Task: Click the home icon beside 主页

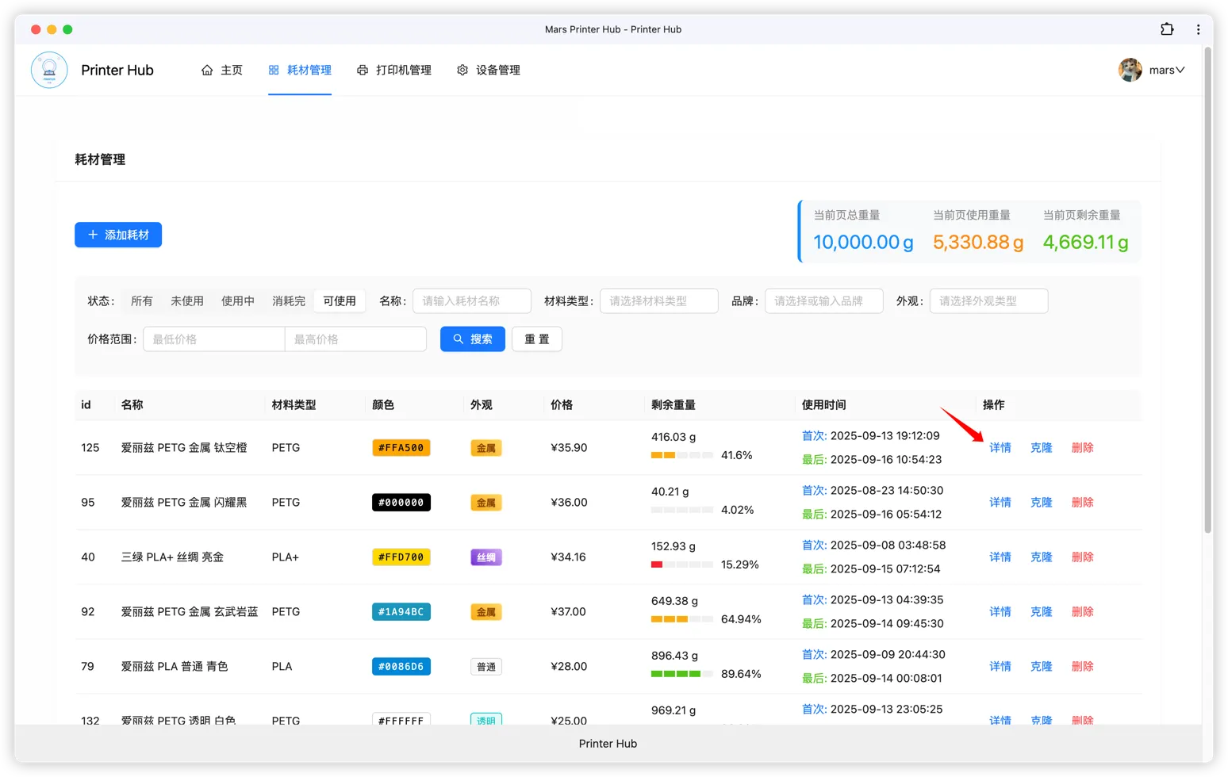Action: point(207,70)
